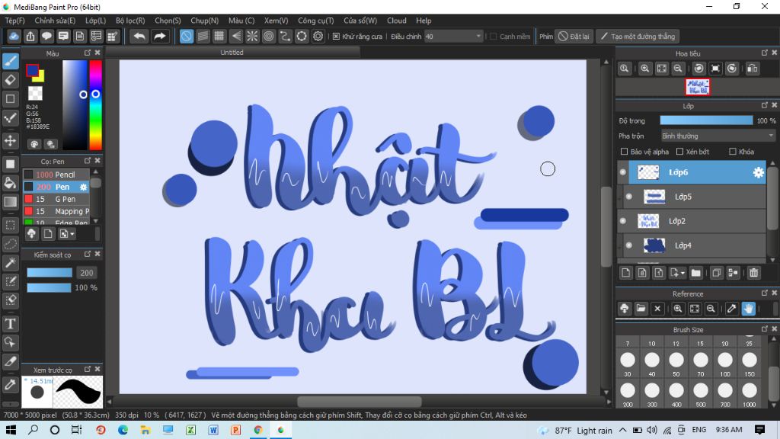
Task: Undock the Lớp layer panel
Action: coord(765,105)
